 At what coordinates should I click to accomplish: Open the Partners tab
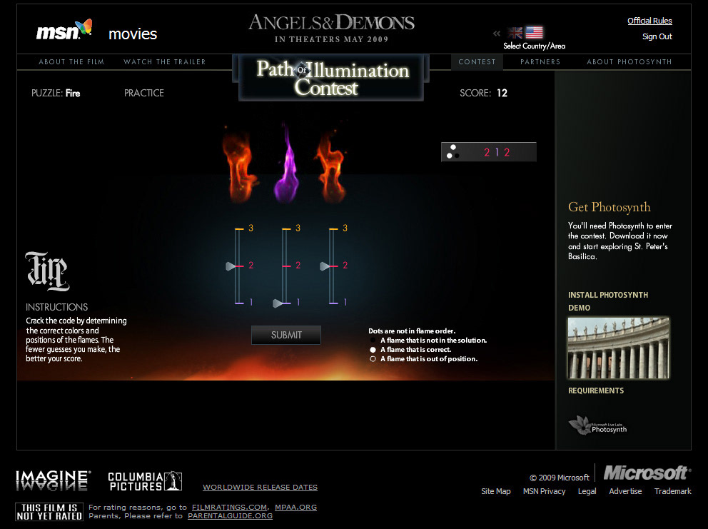pos(540,62)
